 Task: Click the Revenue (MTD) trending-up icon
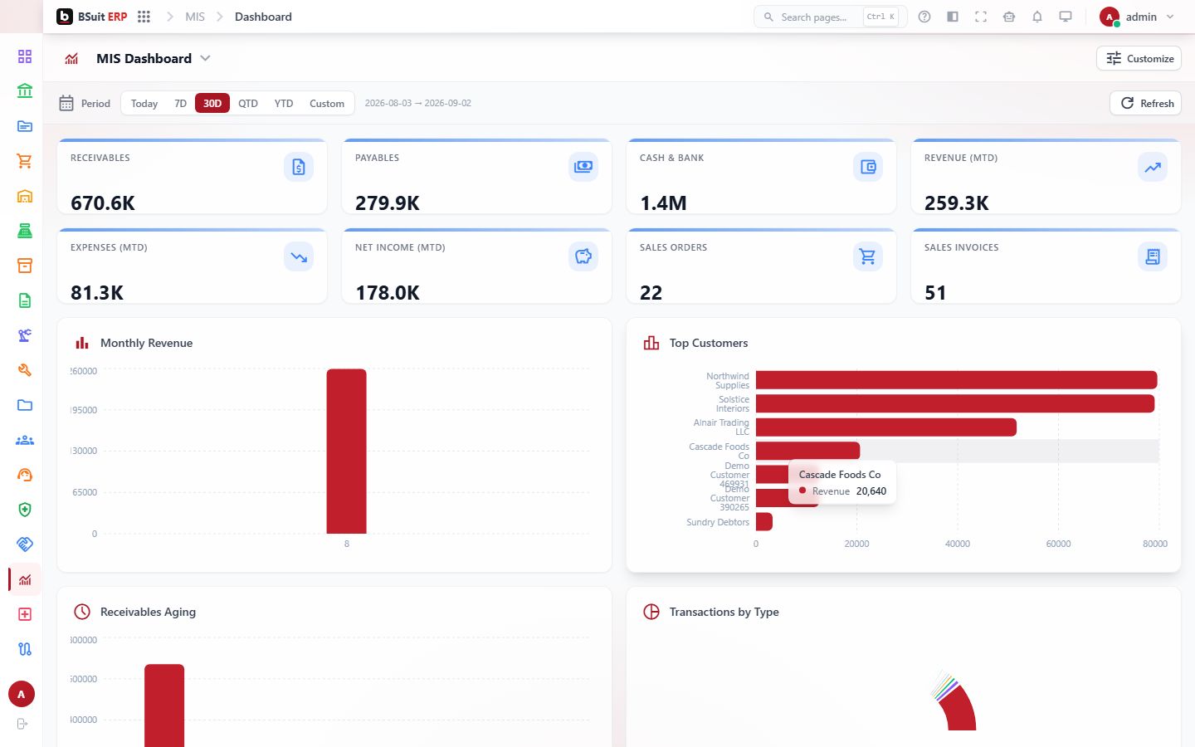(x=1153, y=167)
